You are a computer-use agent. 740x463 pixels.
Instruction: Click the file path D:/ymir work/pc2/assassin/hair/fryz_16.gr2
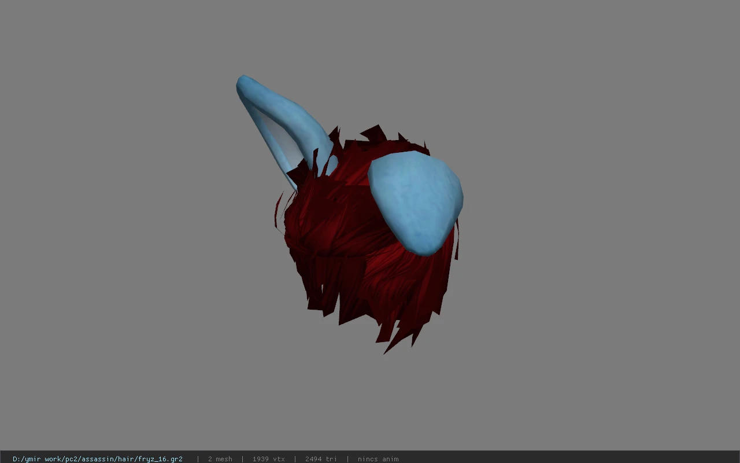[98, 459]
